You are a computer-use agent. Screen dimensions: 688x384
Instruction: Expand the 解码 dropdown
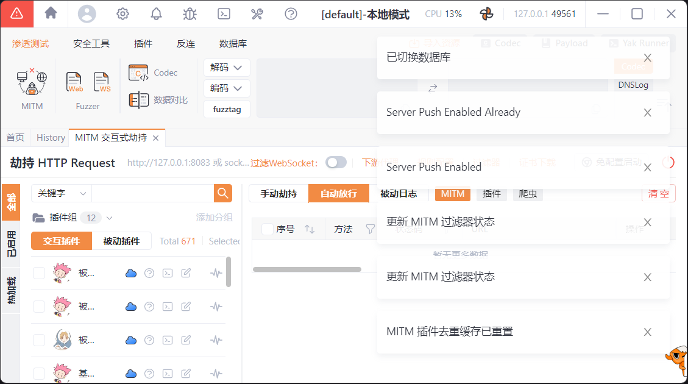click(227, 67)
